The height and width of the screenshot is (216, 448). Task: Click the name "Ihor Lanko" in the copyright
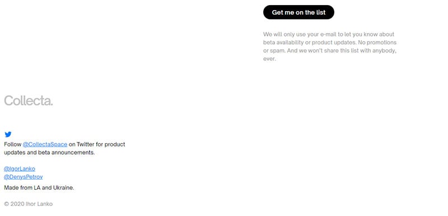click(39, 204)
